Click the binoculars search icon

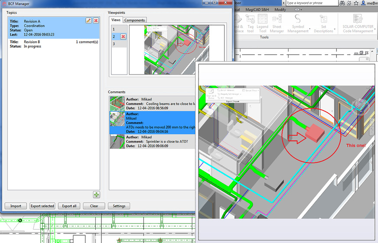pyautogui.click(x=342, y=3)
